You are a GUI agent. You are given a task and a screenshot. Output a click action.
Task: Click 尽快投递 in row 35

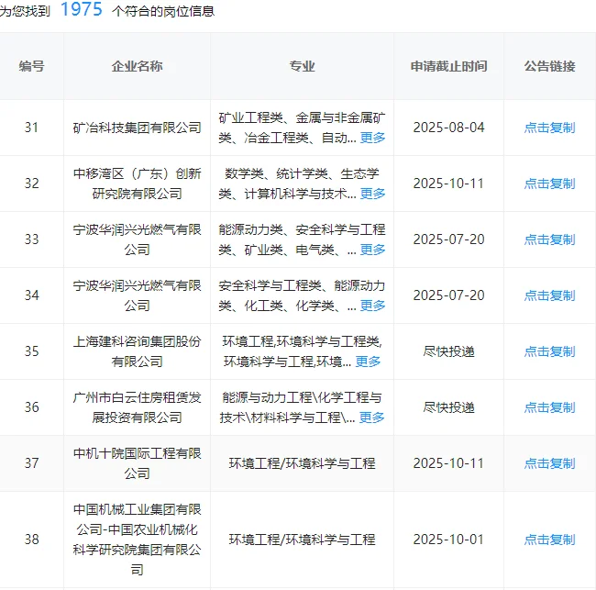(449, 351)
